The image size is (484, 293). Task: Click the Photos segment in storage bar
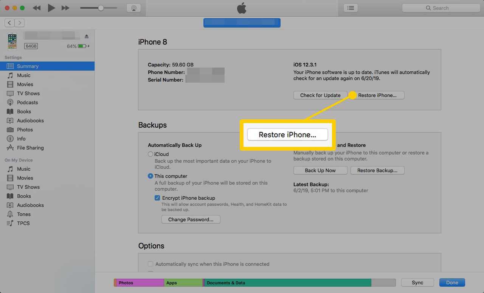coord(140,282)
